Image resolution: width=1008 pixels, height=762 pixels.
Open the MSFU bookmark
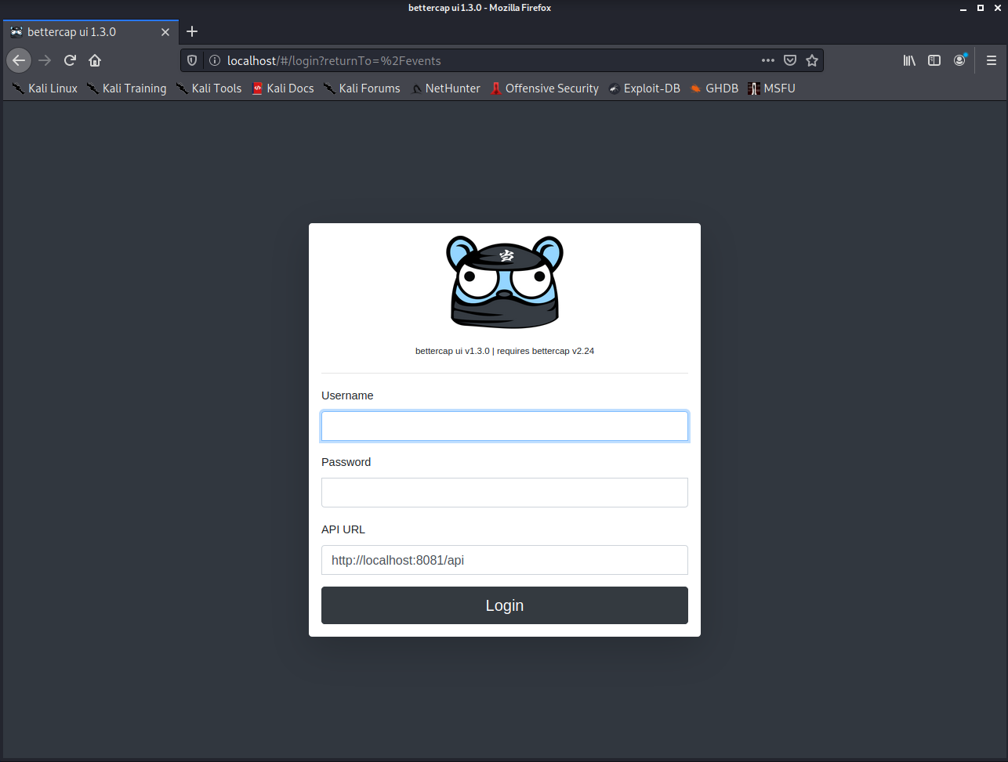tap(771, 88)
